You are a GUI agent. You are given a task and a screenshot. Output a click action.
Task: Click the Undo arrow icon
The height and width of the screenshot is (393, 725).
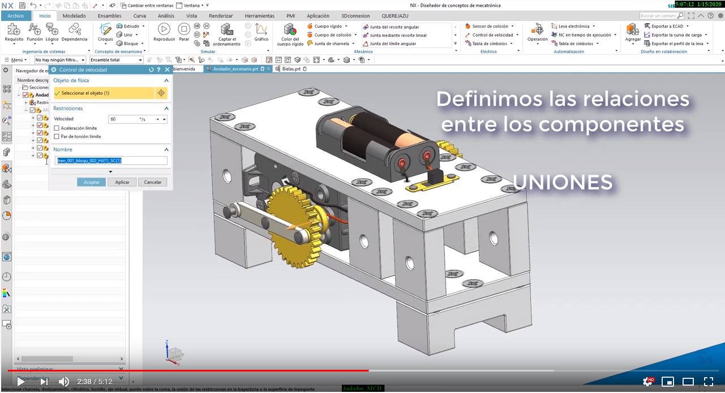(x=33, y=5)
